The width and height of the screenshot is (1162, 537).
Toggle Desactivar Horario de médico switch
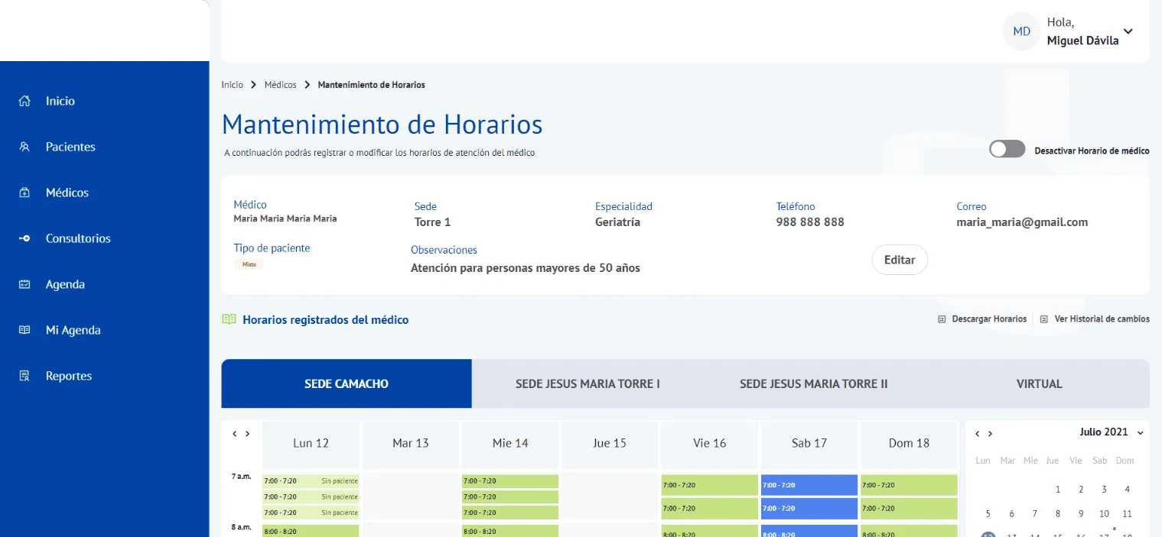tap(1007, 148)
